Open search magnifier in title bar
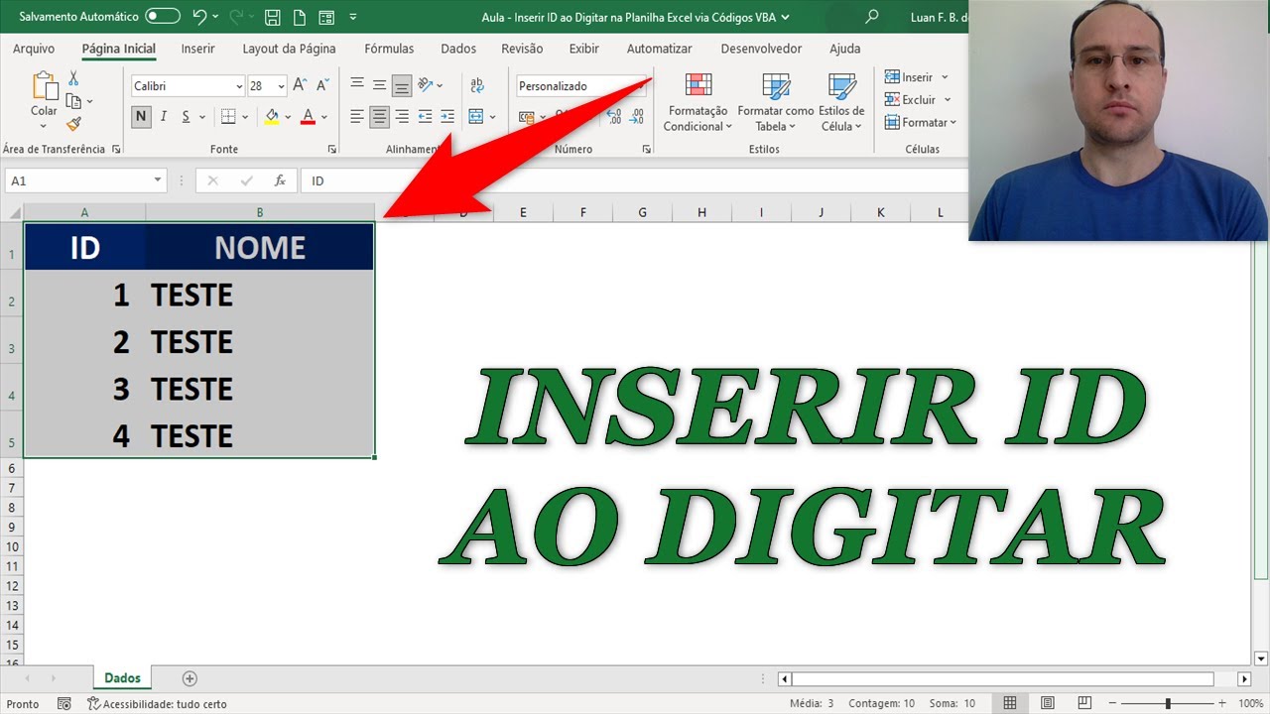Viewport: 1270px width, 714px height. [872, 17]
